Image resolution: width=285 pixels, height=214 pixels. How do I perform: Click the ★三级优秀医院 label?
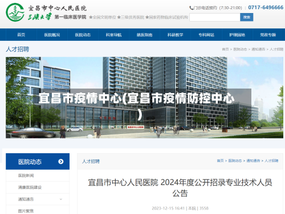[x=131, y=17]
